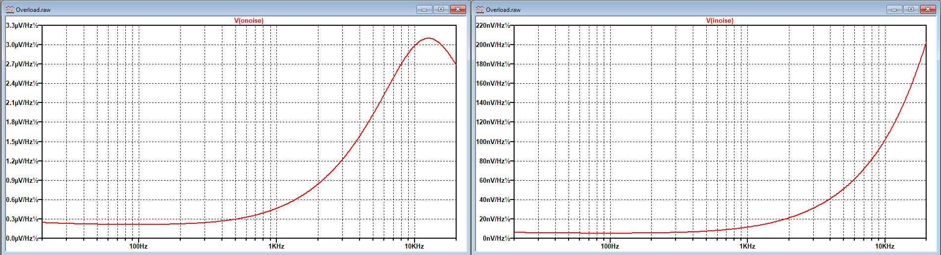Click the 1.8µV/Hz½ axis label

(x=22, y=122)
